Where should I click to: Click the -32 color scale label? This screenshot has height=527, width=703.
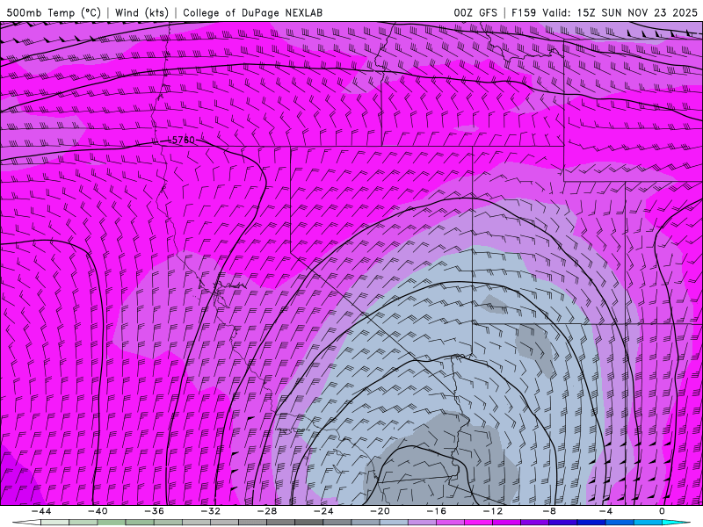point(210,511)
